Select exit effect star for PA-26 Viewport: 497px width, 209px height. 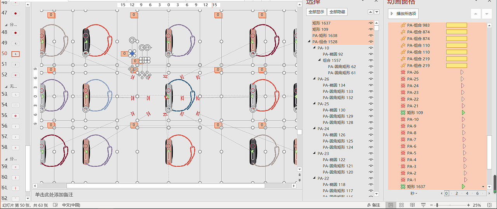tap(403, 72)
